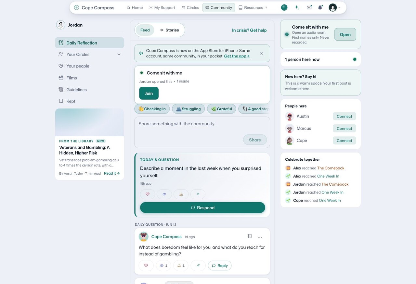Click the Cope Compass logo icon
Viewport: 416px width, 284px height.
click(x=76, y=7)
